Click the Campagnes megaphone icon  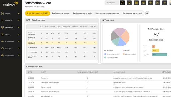2,41
